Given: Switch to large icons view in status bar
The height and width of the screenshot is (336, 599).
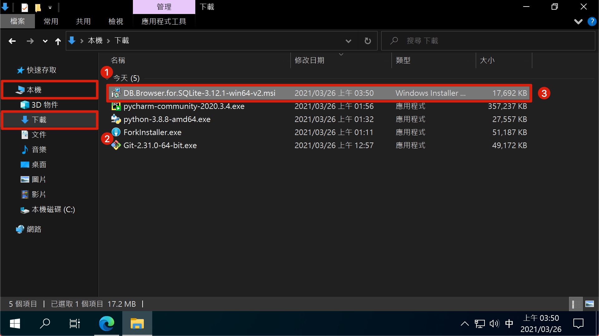Looking at the screenshot, I should (589, 304).
